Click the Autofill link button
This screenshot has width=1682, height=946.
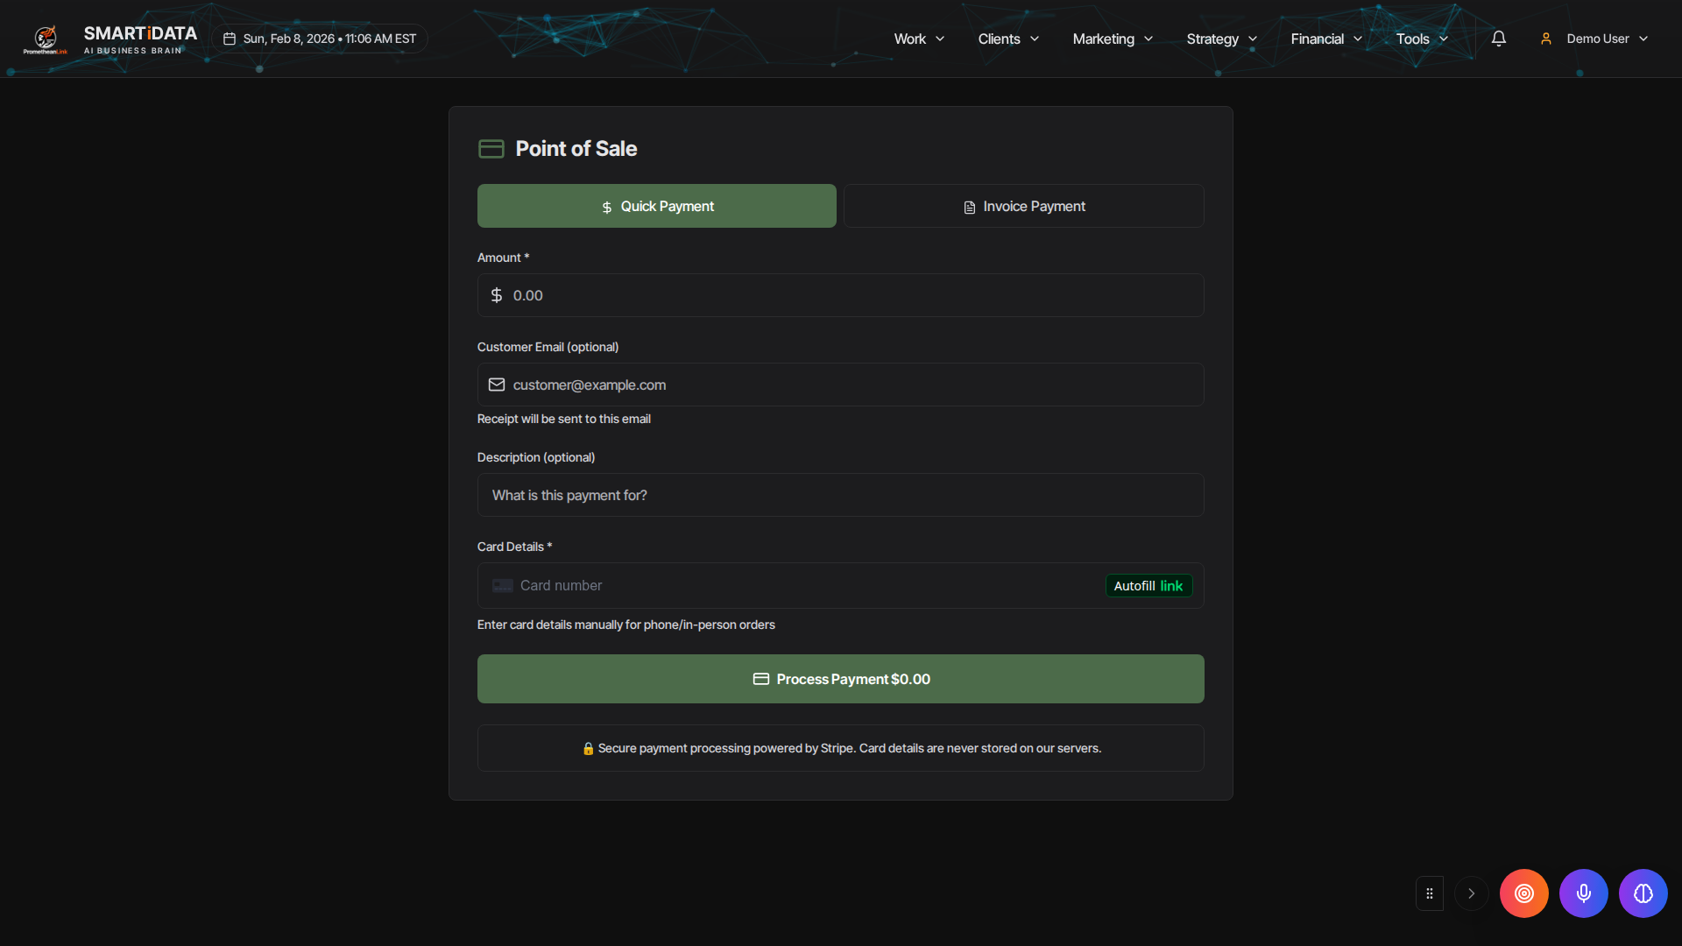(x=1148, y=586)
